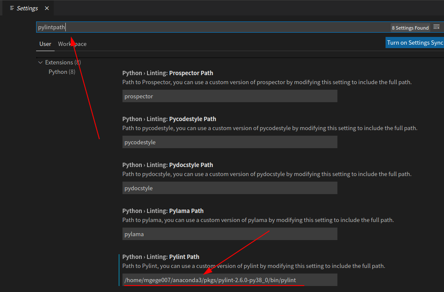Image resolution: width=444 pixels, height=292 pixels.
Task: Switch to the User settings tab
Action: coord(45,44)
